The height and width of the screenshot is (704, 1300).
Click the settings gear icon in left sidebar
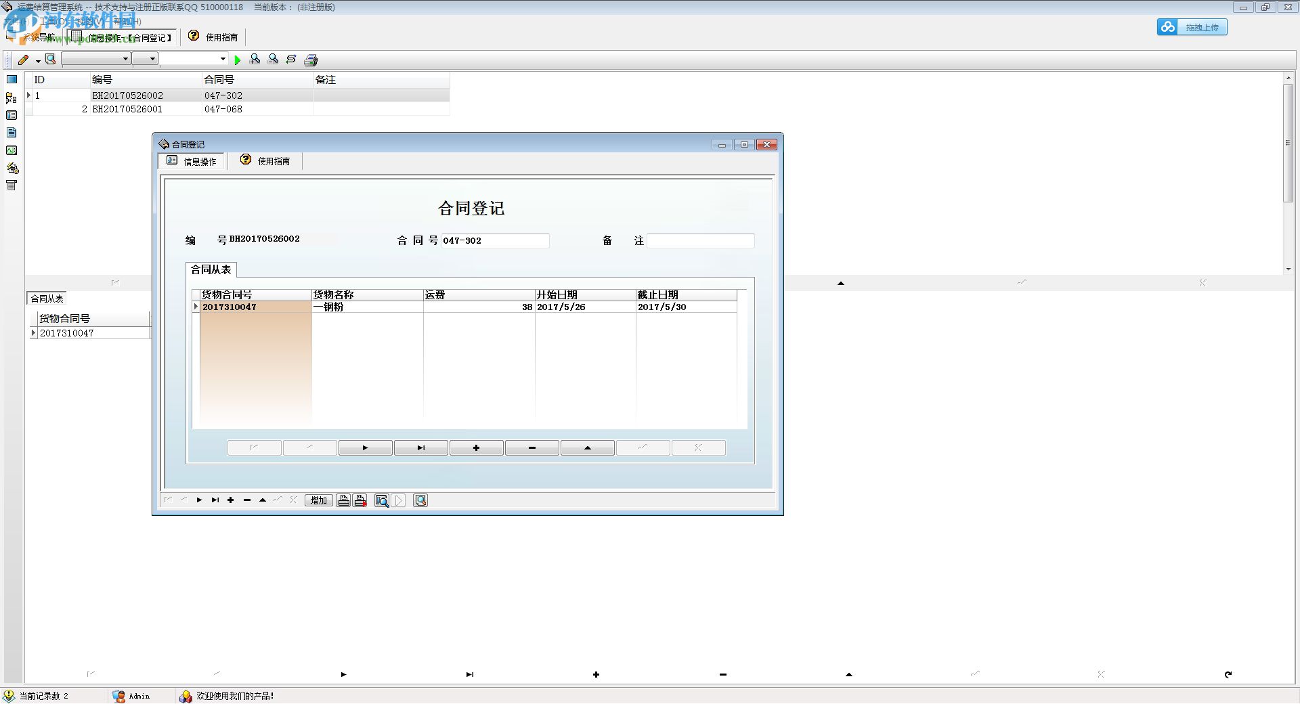12,168
